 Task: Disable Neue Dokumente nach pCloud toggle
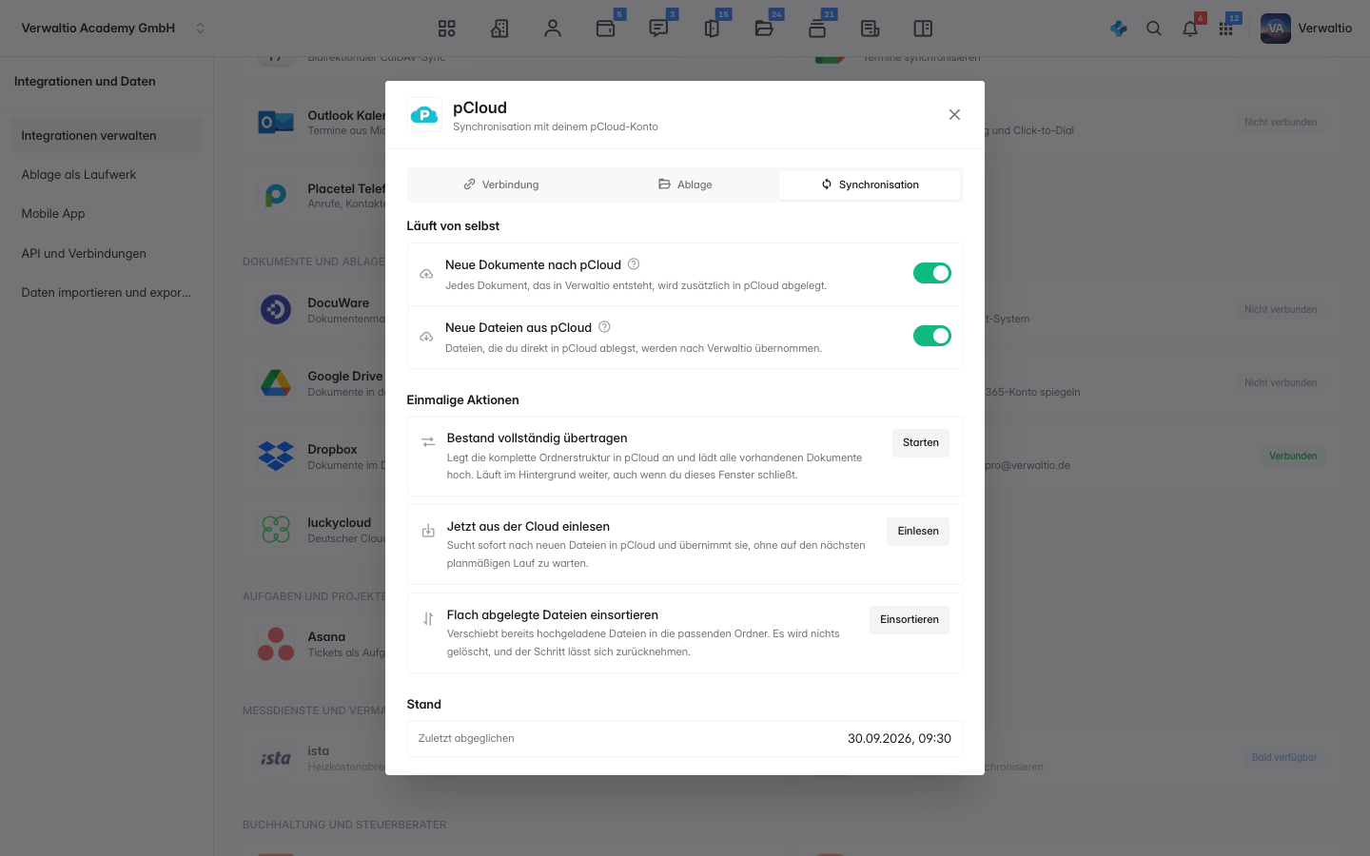[x=932, y=273]
